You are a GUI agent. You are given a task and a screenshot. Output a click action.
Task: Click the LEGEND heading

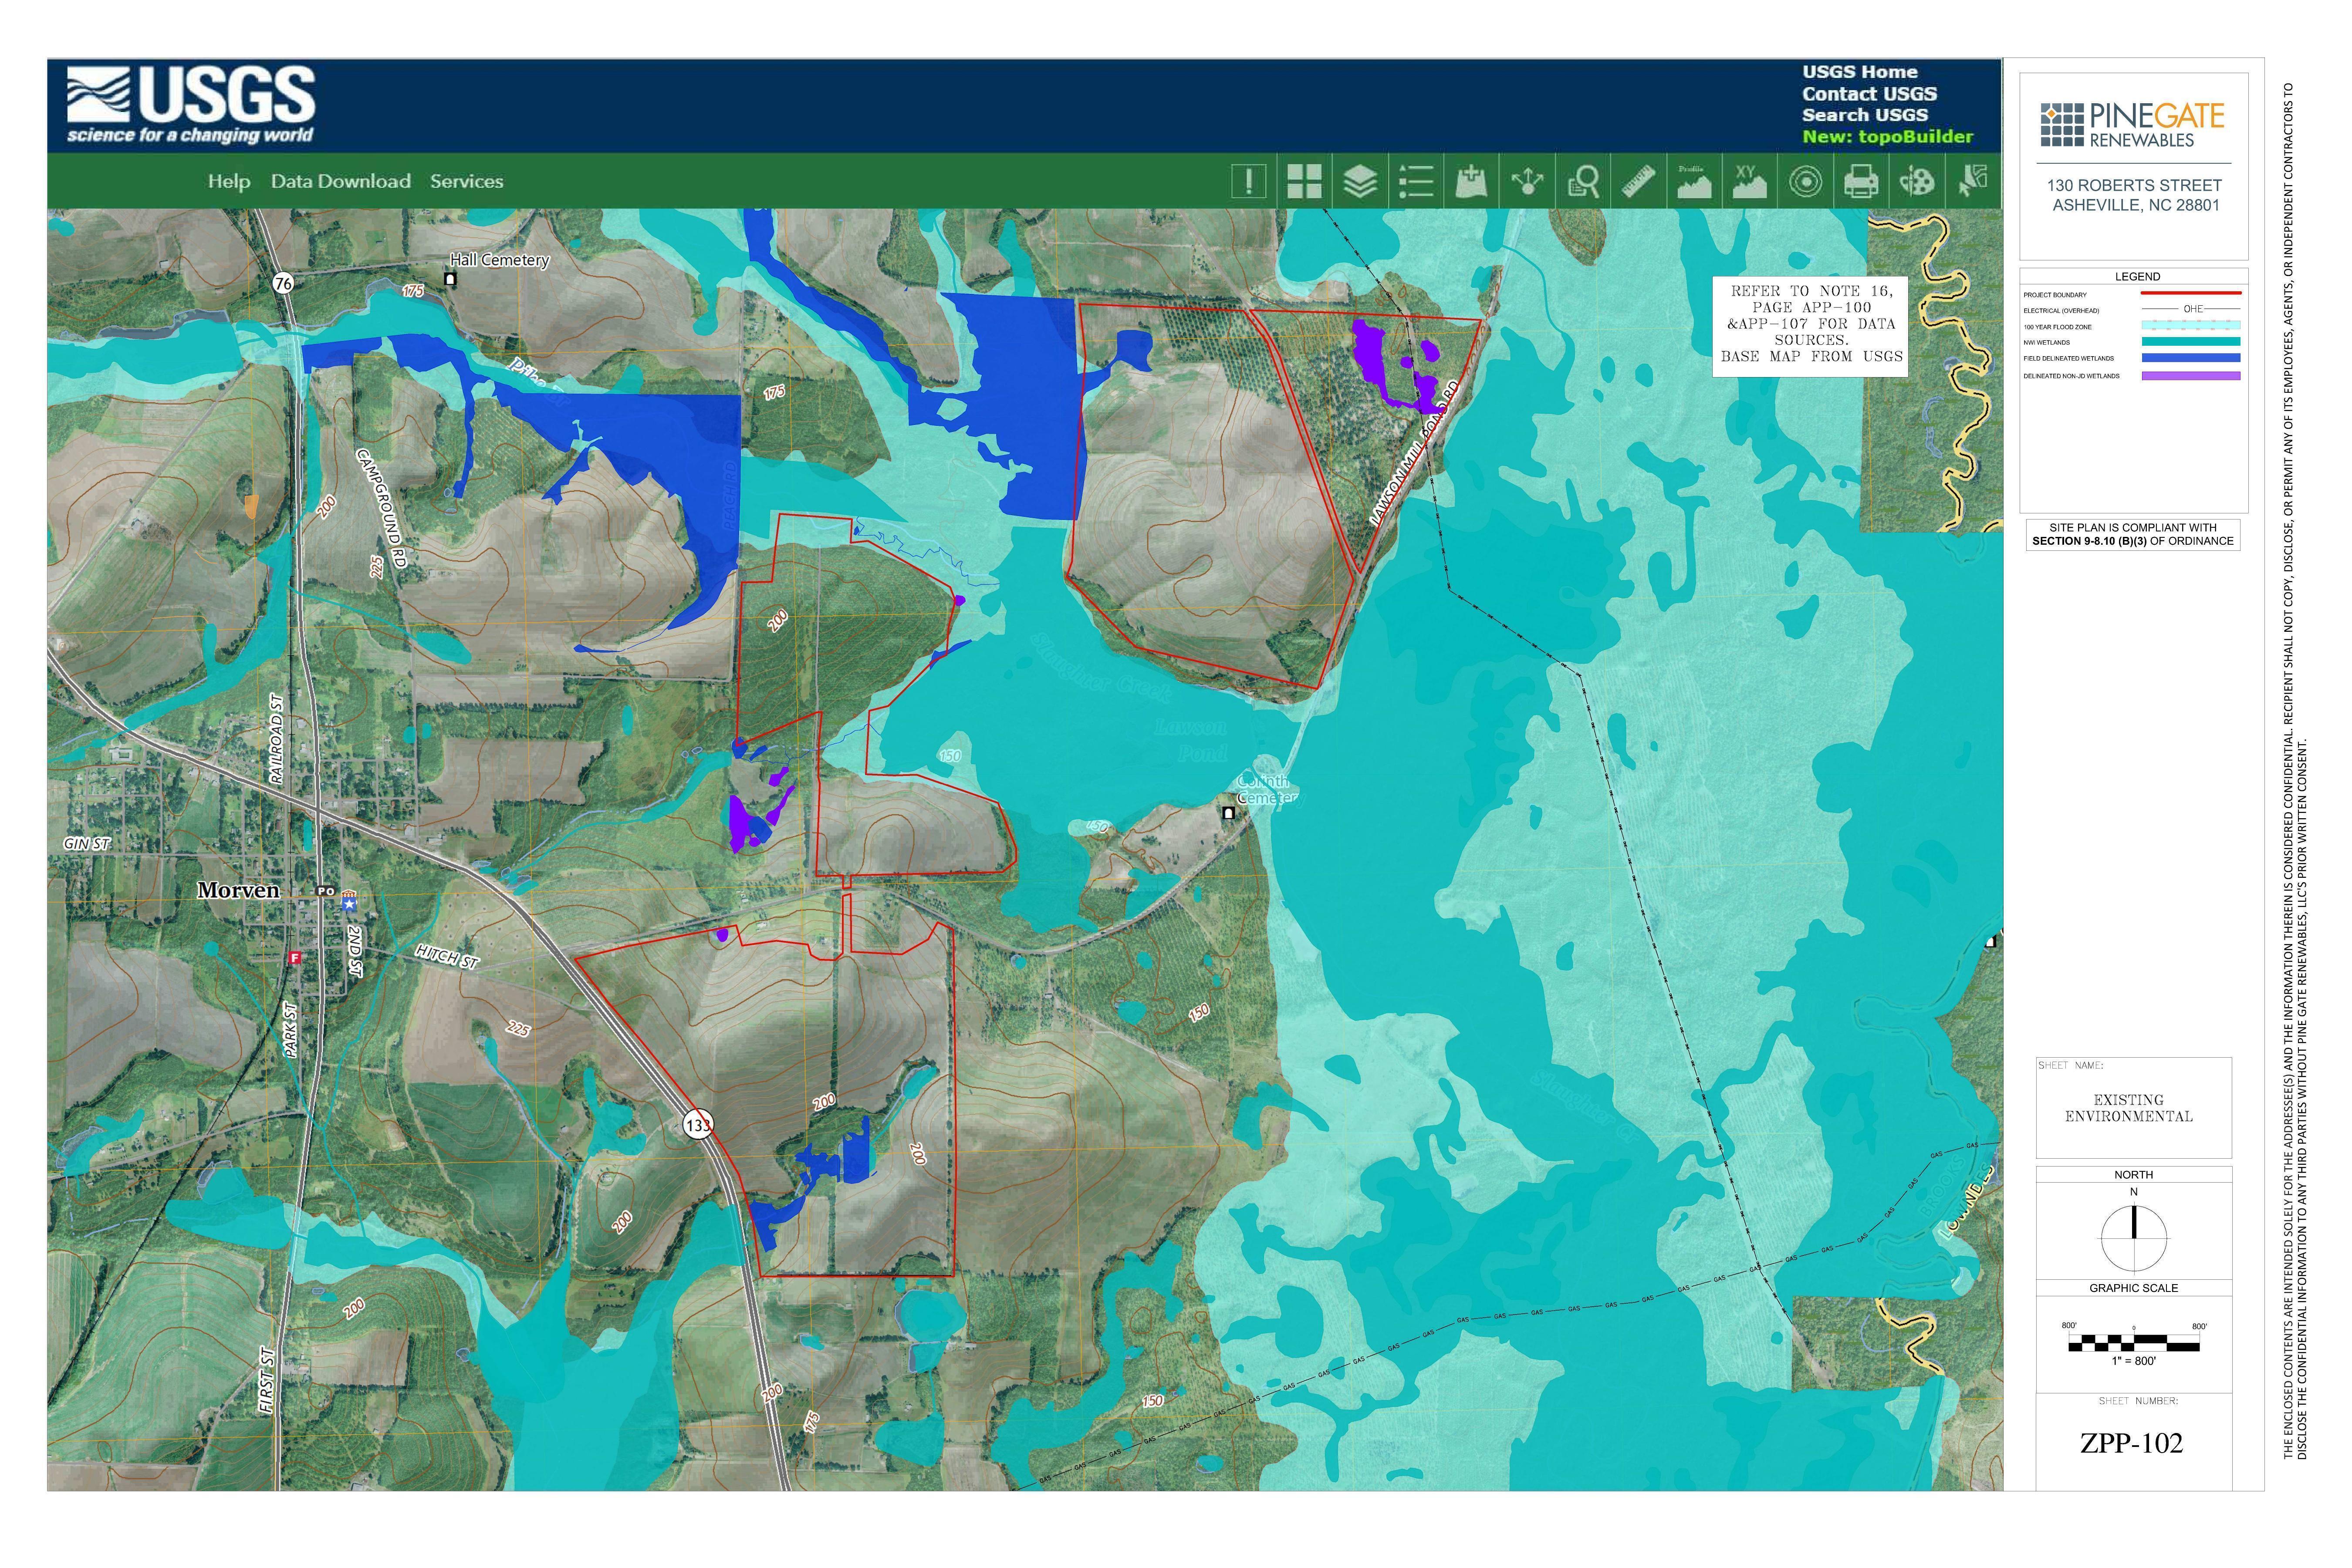pos(2137,276)
